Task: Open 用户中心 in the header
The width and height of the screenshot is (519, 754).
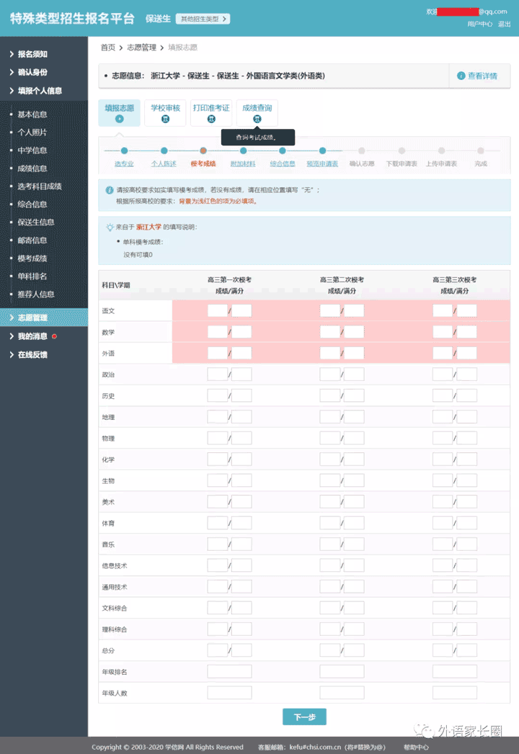Action: [479, 24]
